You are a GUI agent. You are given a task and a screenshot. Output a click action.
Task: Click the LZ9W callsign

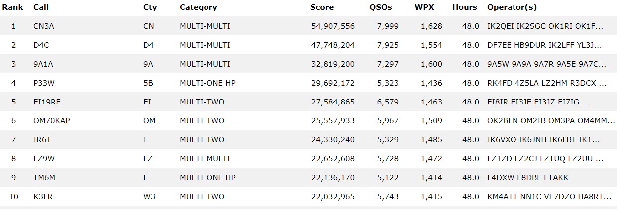[43, 159]
